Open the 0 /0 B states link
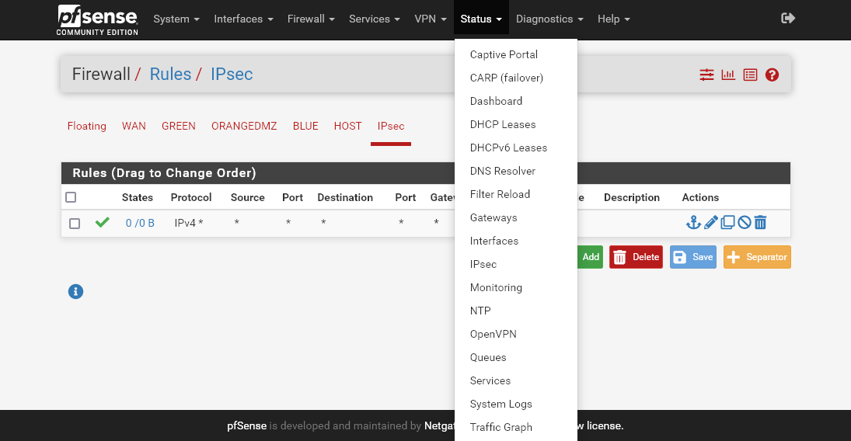The height and width of the screenshot is (441, 851). (x=140, y=223)
